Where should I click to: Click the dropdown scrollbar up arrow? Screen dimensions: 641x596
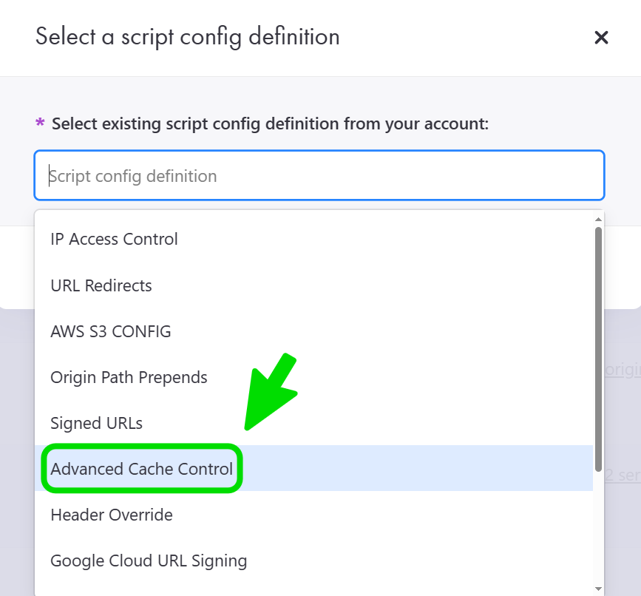tap(598, 219)
